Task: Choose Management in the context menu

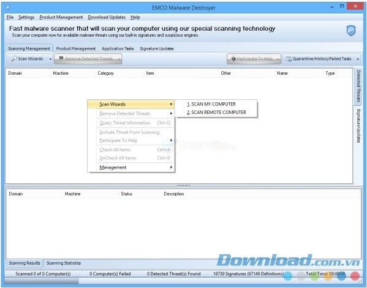Action: coord(131,167)
